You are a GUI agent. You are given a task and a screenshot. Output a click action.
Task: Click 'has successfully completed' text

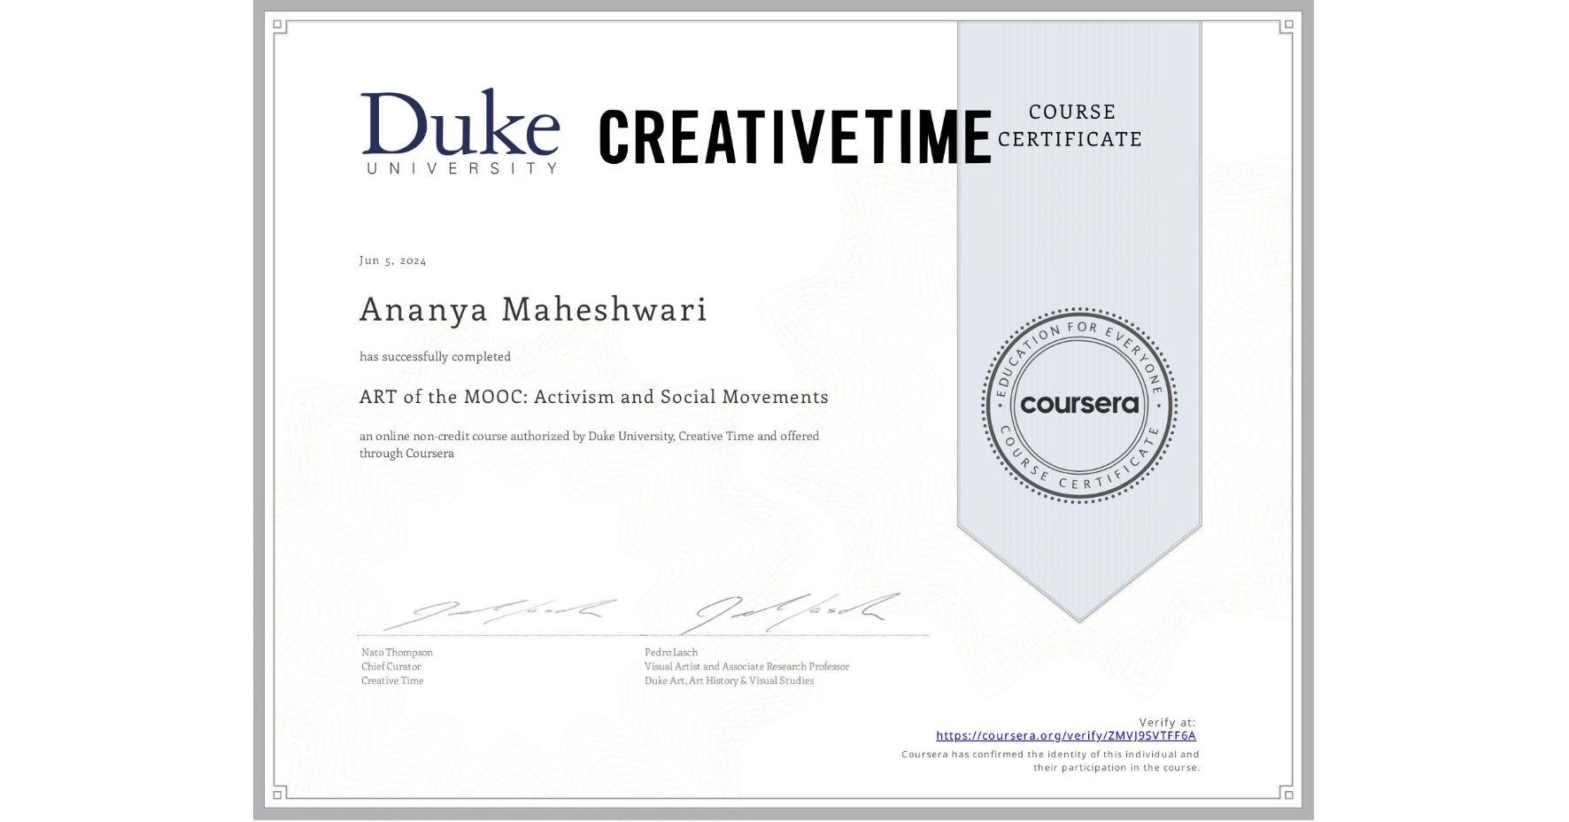tap(434, 356)
